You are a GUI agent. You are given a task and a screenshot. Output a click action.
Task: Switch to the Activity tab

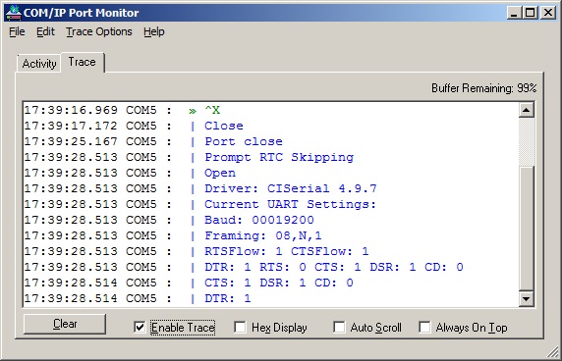tap(39, 64)
